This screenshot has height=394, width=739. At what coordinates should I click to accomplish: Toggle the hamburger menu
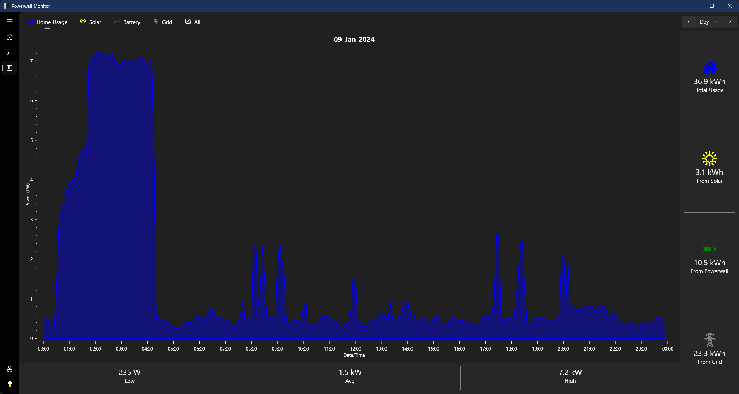pyautogui.click(x=9, y=21)
